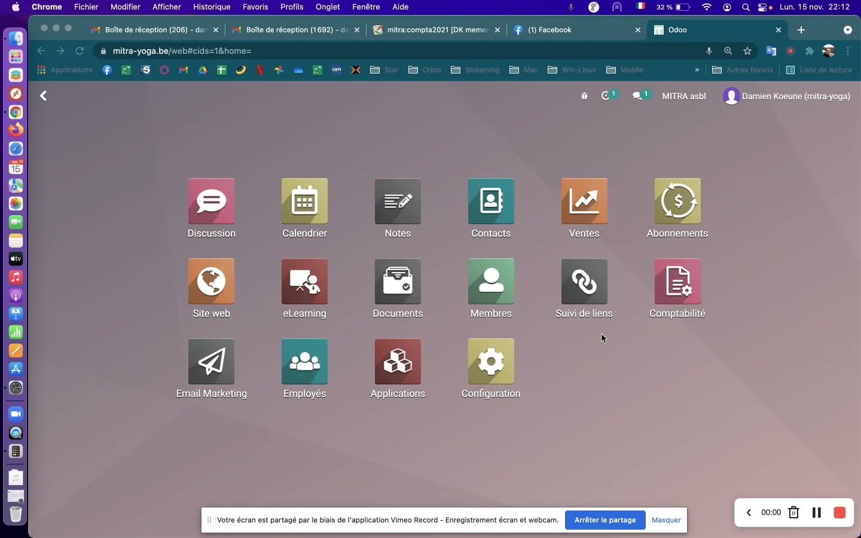This screenshot has width=861, height=538.
Task: Open the Historique menu
Action: click(x=212, y=7)
